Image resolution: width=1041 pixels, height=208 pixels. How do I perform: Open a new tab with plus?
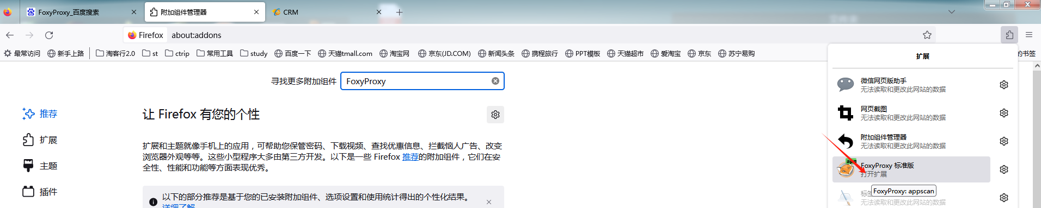click(x=399, y=12)
